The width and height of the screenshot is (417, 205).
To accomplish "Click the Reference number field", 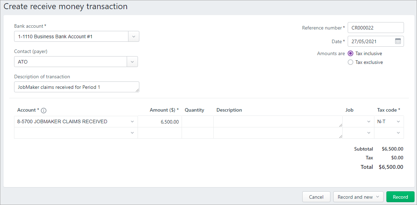I will click(376, 28).
